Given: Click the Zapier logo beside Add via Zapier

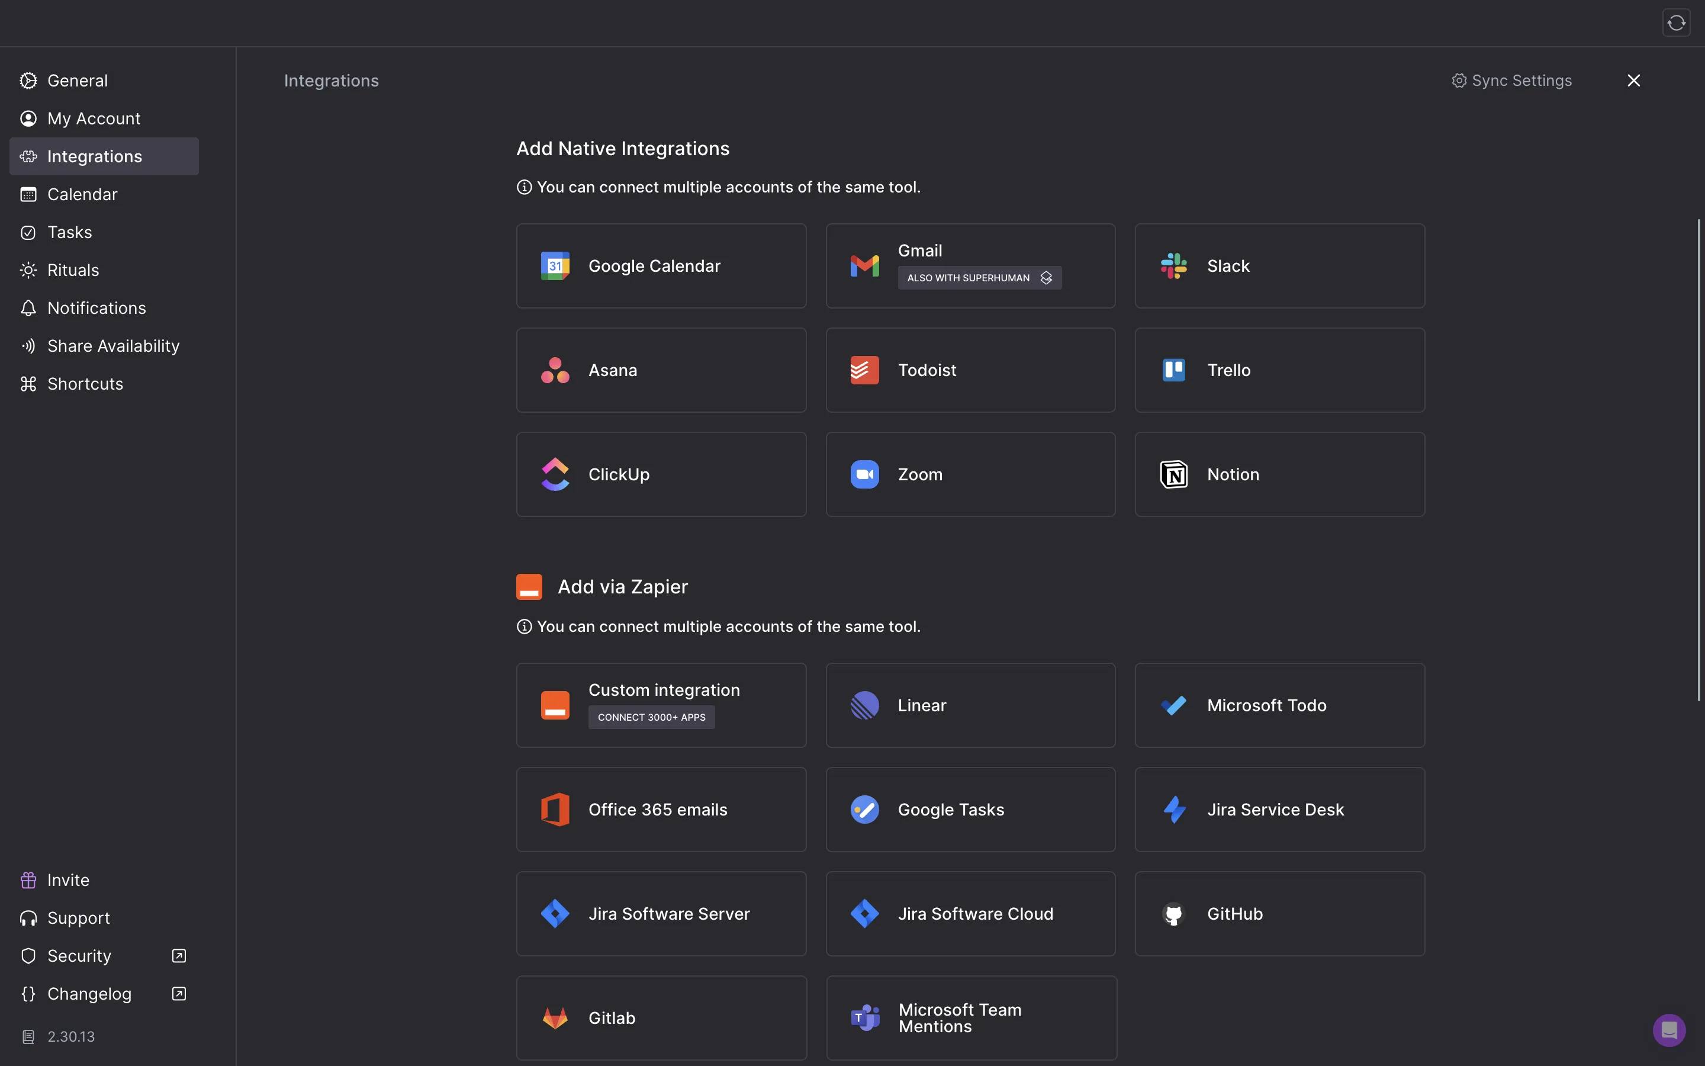Looking at the screenshot, I should [529, 586].
